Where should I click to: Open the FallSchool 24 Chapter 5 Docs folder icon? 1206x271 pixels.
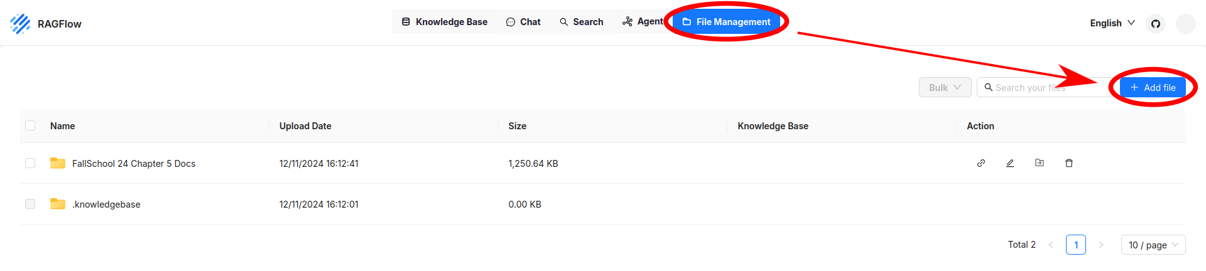[x=58, y=163]
